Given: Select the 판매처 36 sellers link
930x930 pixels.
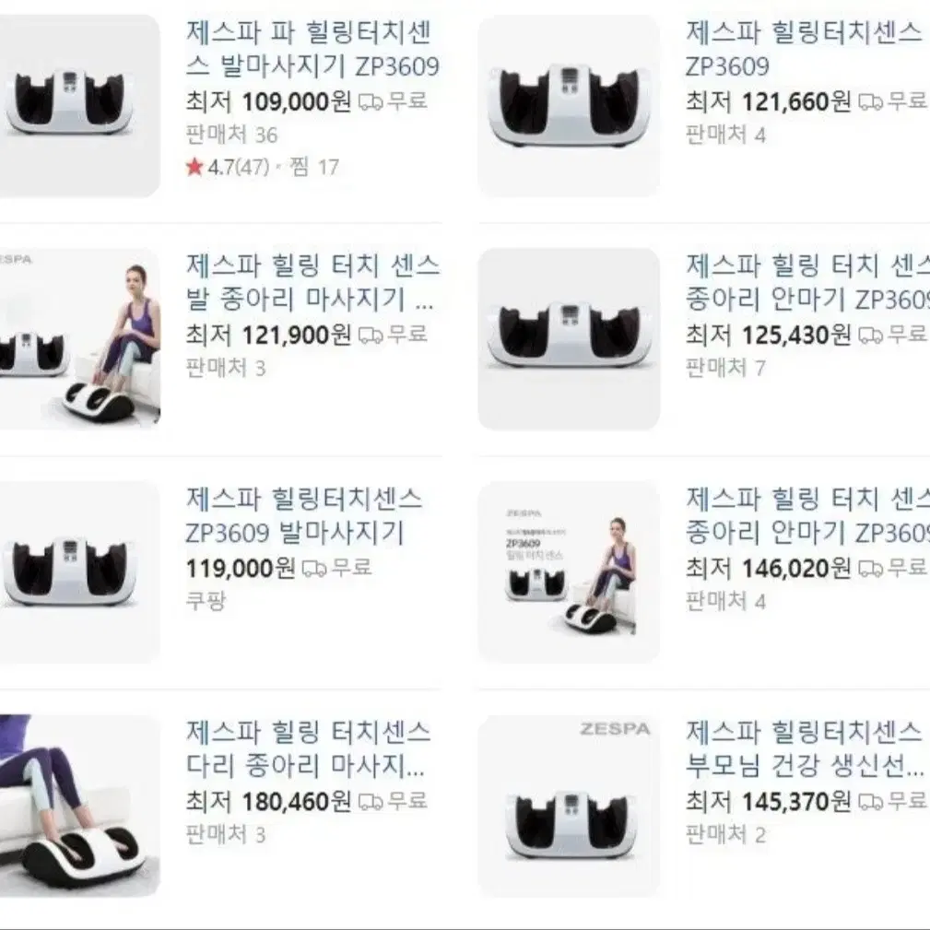Looking at the screenshot, I should (x=231, y=135).
